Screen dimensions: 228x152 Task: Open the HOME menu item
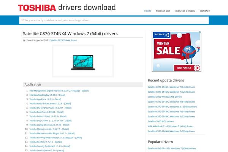point(147,11)
